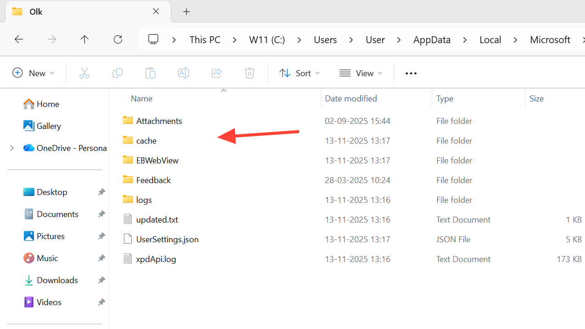The image size is (585, 329).
Task: Open Downloads in the sidebar
Action: [57, 280]
